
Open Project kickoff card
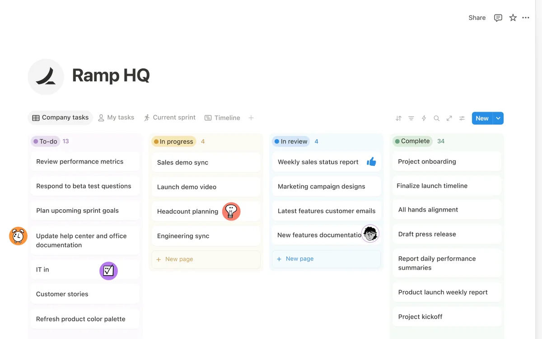[x=447, y=316]
